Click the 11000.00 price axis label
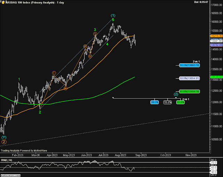The width and height of the screenshot is (223, 177). 217,126
